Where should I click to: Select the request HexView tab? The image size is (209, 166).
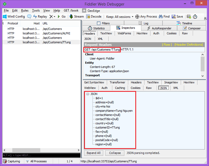(x=142, y=33)
